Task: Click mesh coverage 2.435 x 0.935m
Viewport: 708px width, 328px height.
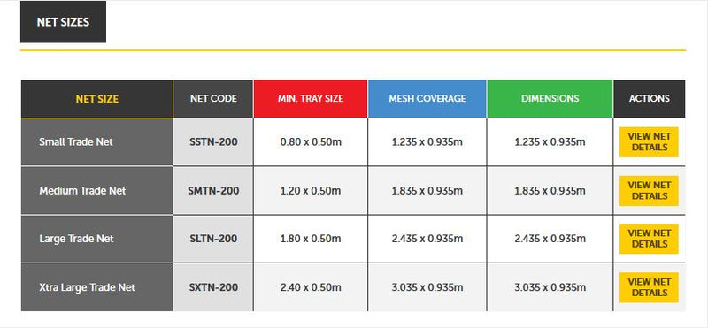Action: [427, 239]
